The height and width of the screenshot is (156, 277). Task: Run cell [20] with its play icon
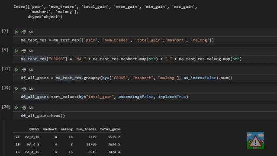[x=16, y=107]
